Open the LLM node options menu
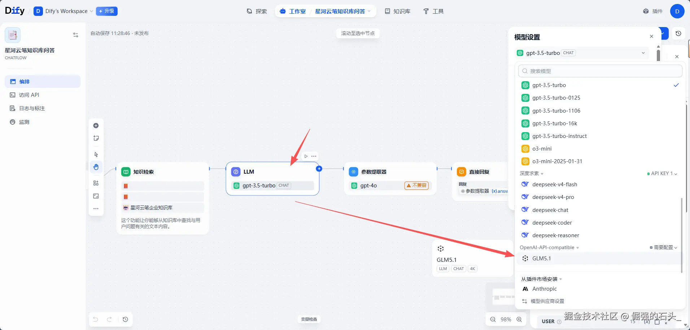This screenshot has height=330, width=690. tap(314, 156)
